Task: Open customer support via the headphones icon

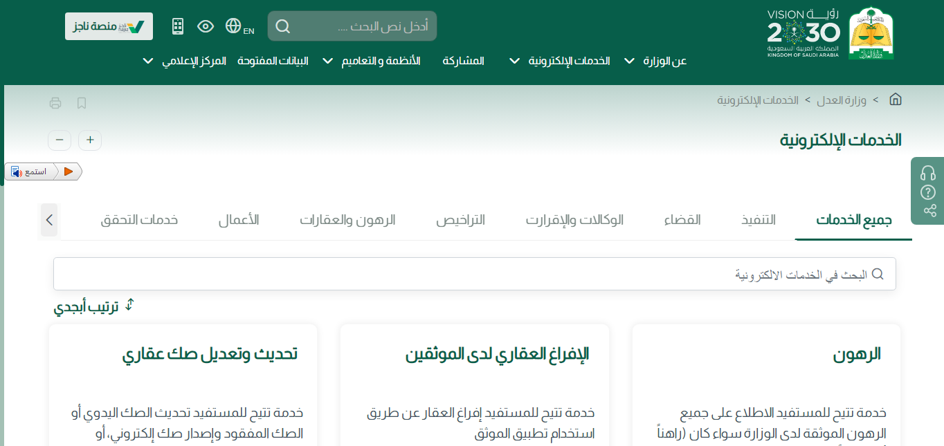Action: tap(928, 173)
